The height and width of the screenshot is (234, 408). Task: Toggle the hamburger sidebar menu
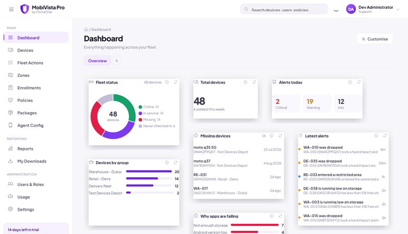pos(11,9)
